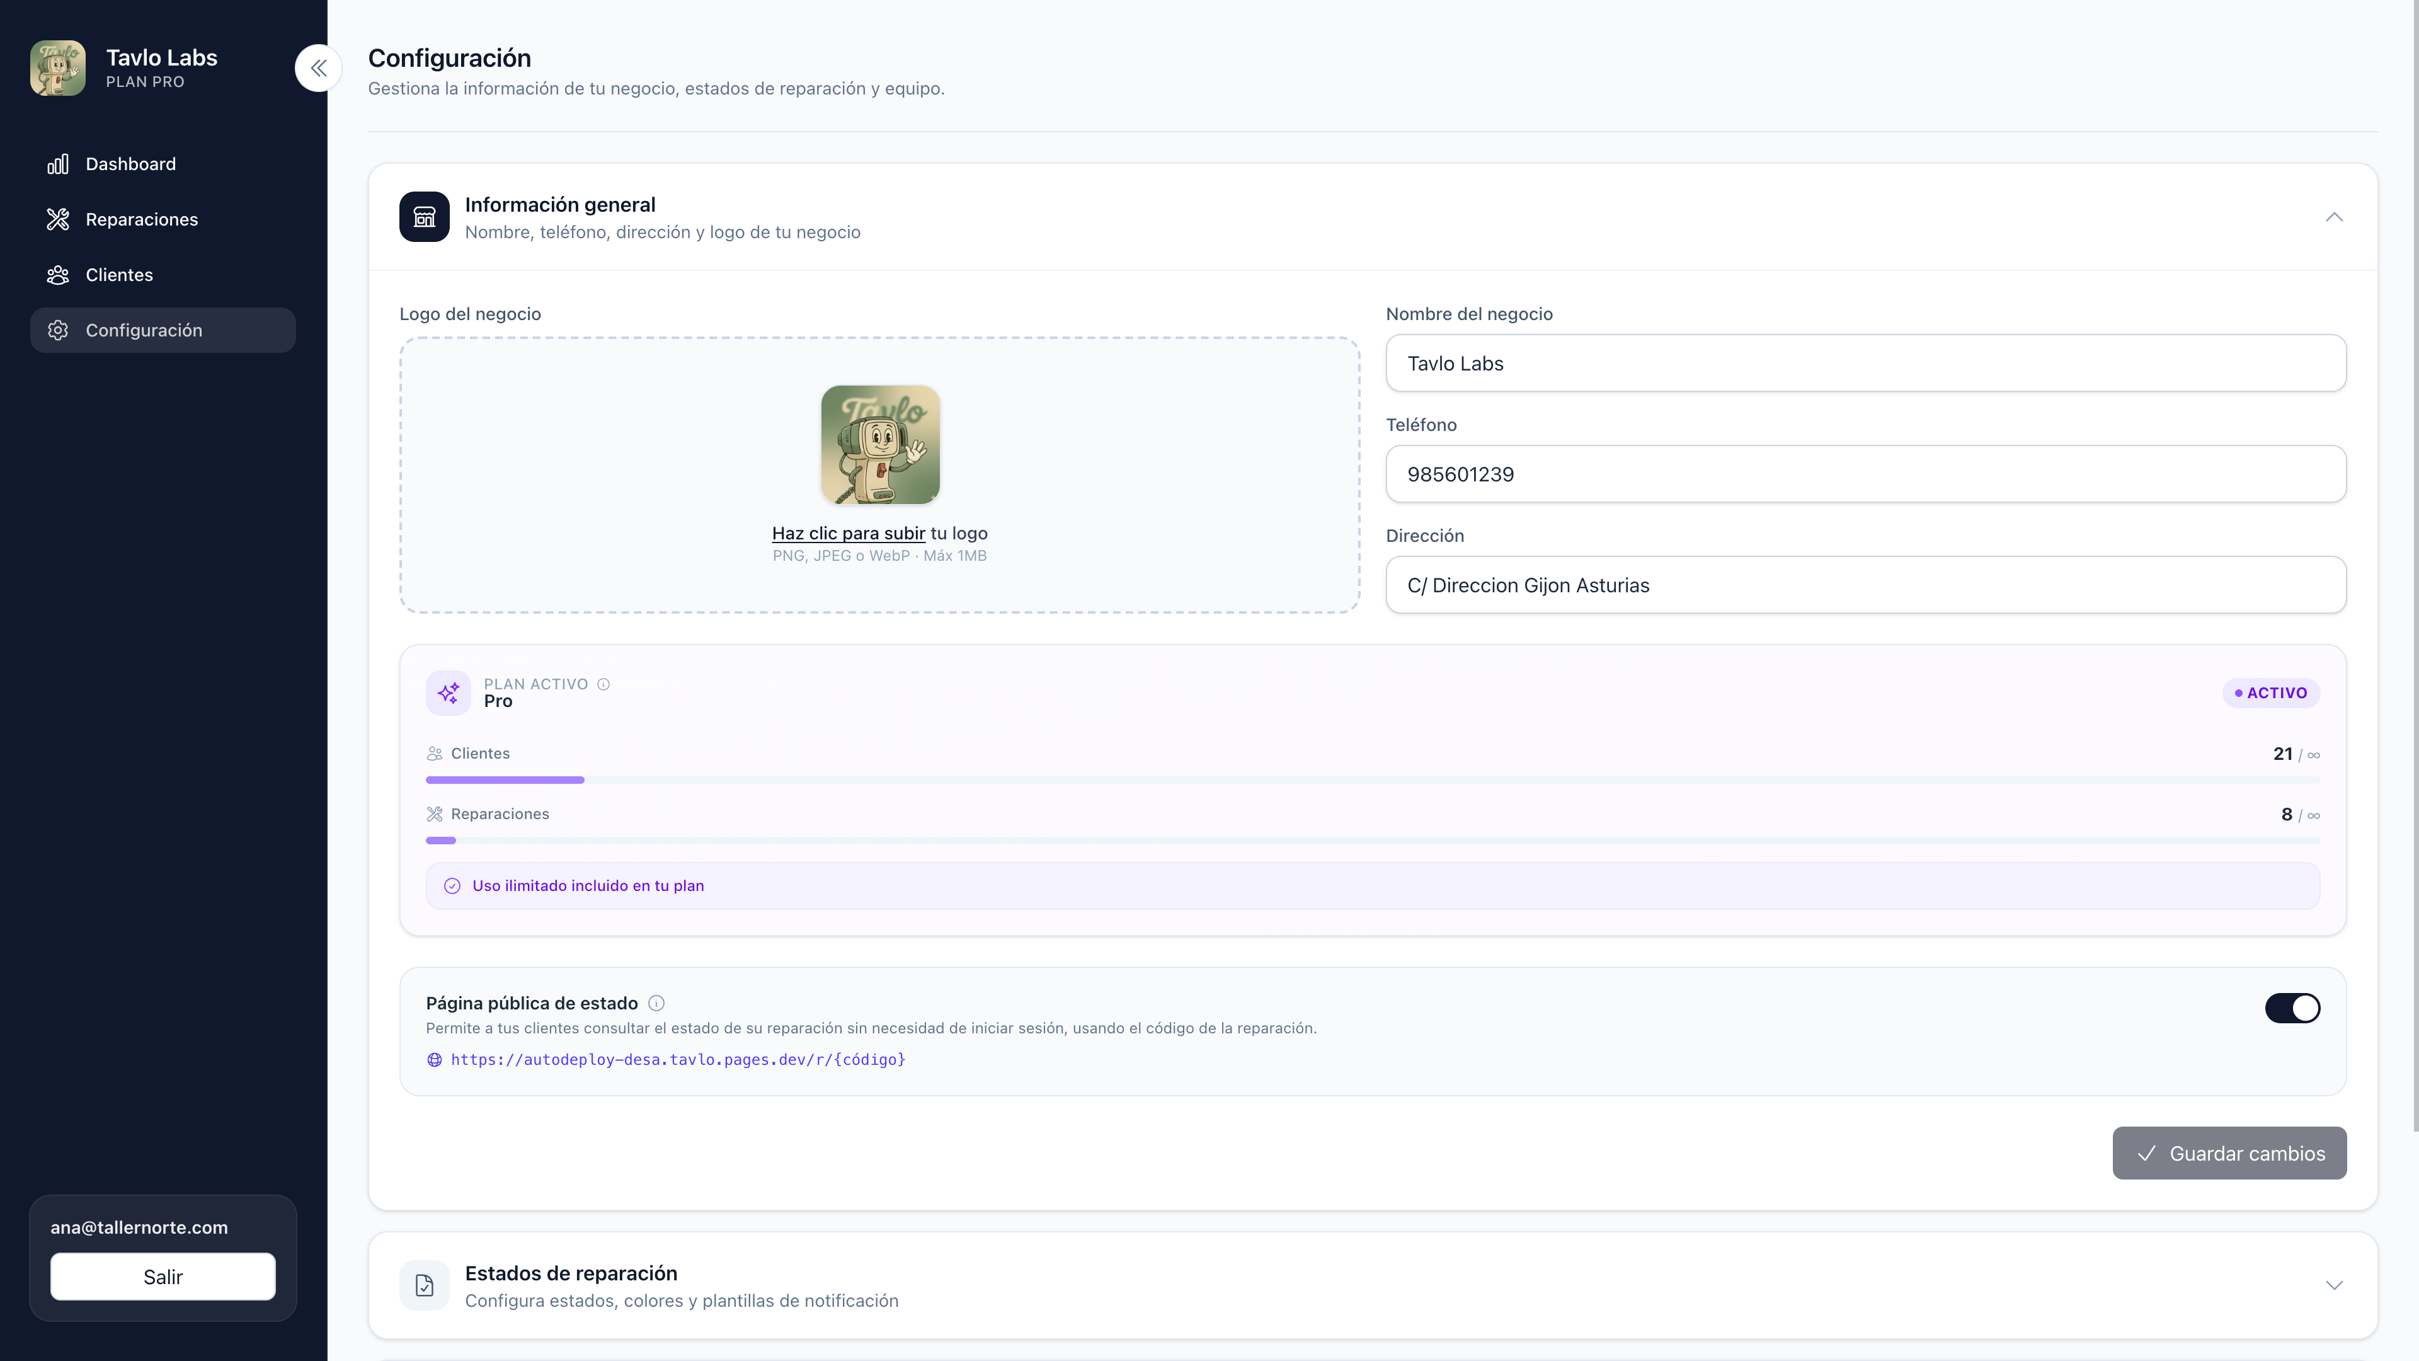This screenshot has width=2419, height=1361.
Task: Click the sparkle icon of the Pro plan
Action: (x=448, y=693)
